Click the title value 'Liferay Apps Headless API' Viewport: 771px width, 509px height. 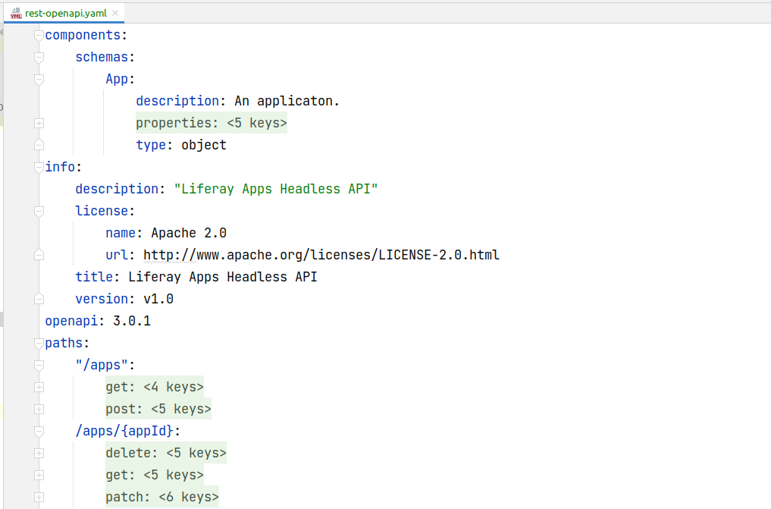[x=223, y=277]
